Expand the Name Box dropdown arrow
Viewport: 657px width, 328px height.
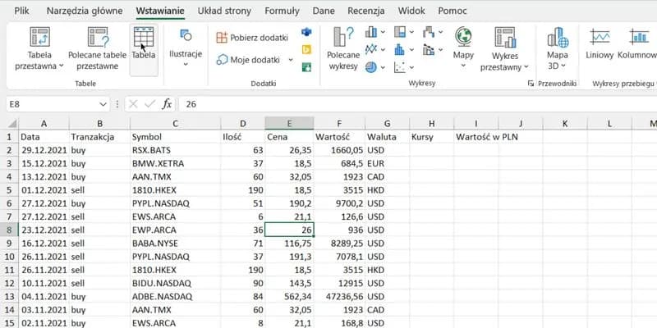click(x=103, y=104)
